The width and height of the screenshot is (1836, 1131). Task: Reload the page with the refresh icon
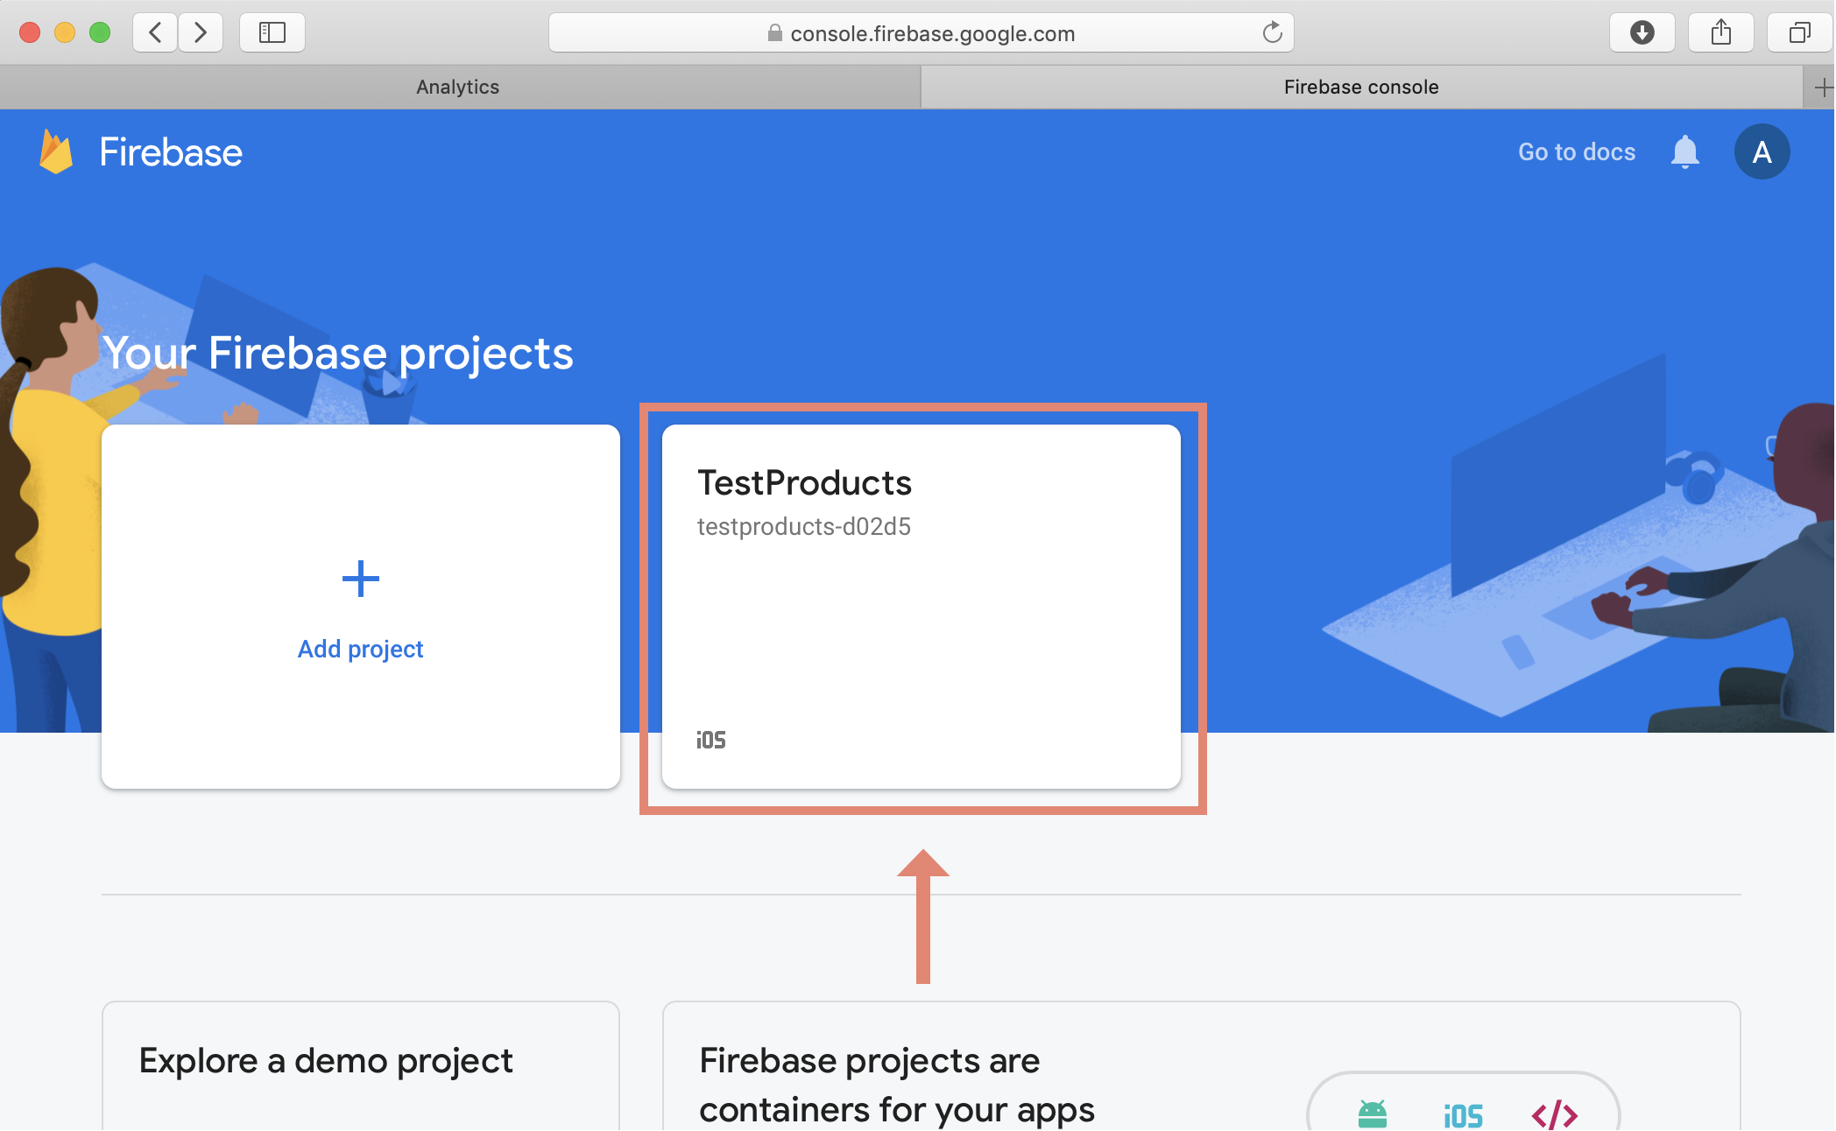pyautogui.click(x=1272, y=33)
